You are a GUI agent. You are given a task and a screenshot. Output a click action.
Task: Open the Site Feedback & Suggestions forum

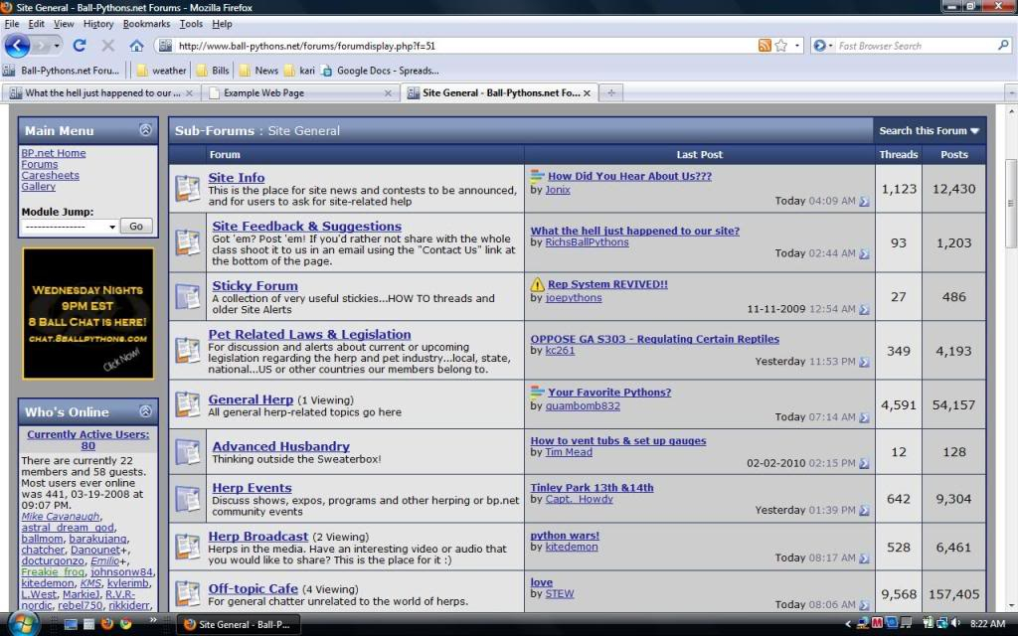tap(306, 226)
